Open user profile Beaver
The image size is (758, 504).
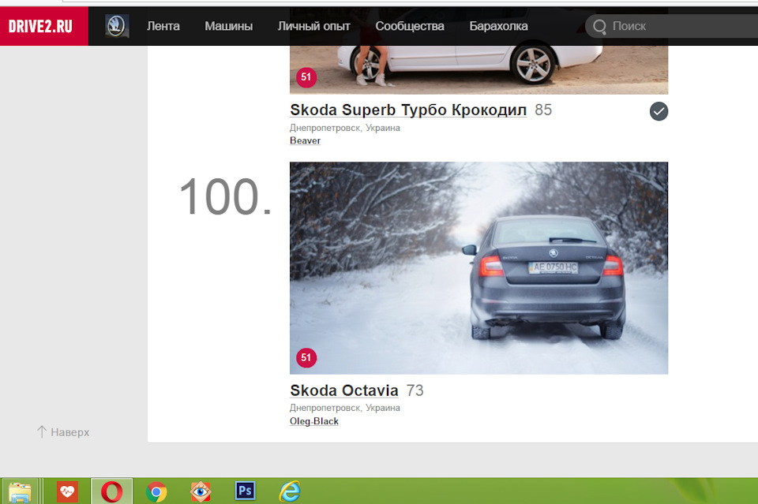coord(305,140)
